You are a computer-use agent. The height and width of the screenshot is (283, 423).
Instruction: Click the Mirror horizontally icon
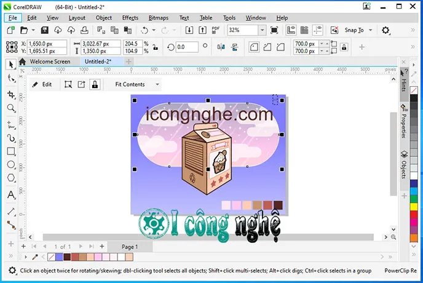tap(221, 47)
